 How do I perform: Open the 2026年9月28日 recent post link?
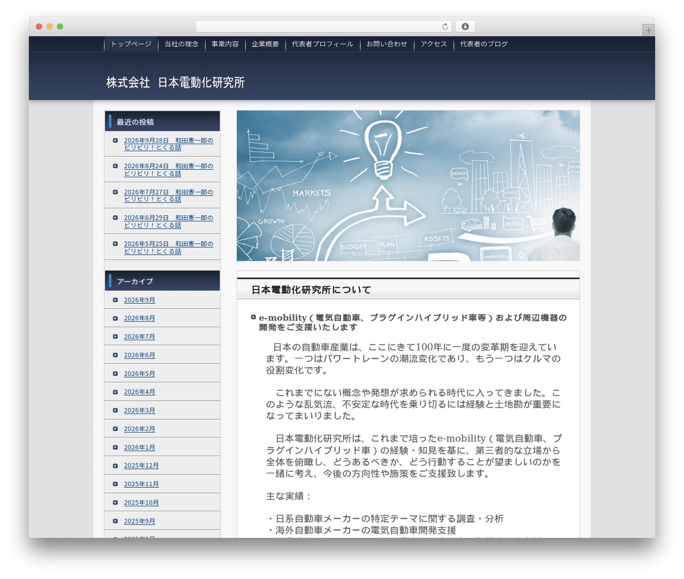tap(168, 144)
